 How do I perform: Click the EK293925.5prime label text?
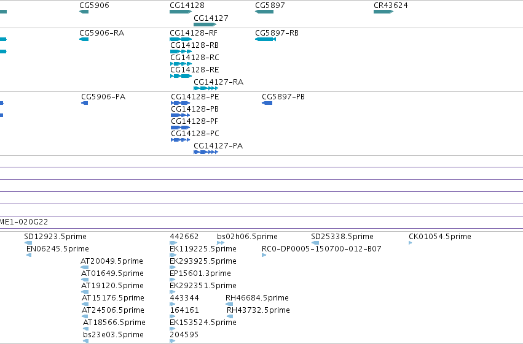203,261
